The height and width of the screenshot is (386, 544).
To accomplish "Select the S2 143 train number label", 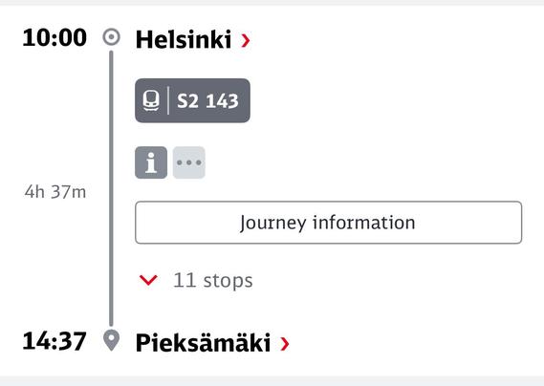I will 207,101.
